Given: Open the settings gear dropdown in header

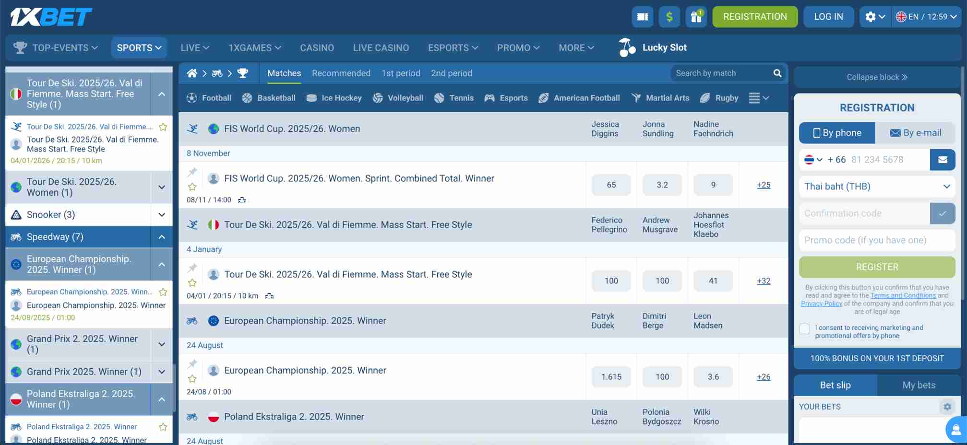Looking at the screenshot, I should (875, 17).
